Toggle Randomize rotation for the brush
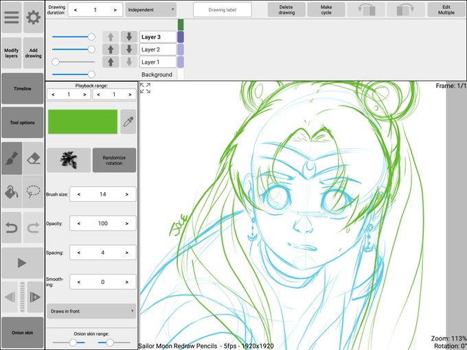The height and width of the screenshot is (350, 467). (115, 160)
